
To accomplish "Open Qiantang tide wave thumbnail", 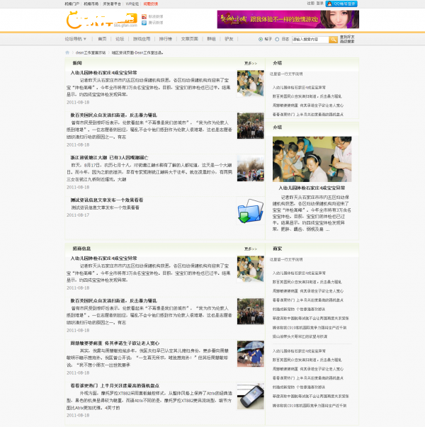I will click(x=250, y=169).
